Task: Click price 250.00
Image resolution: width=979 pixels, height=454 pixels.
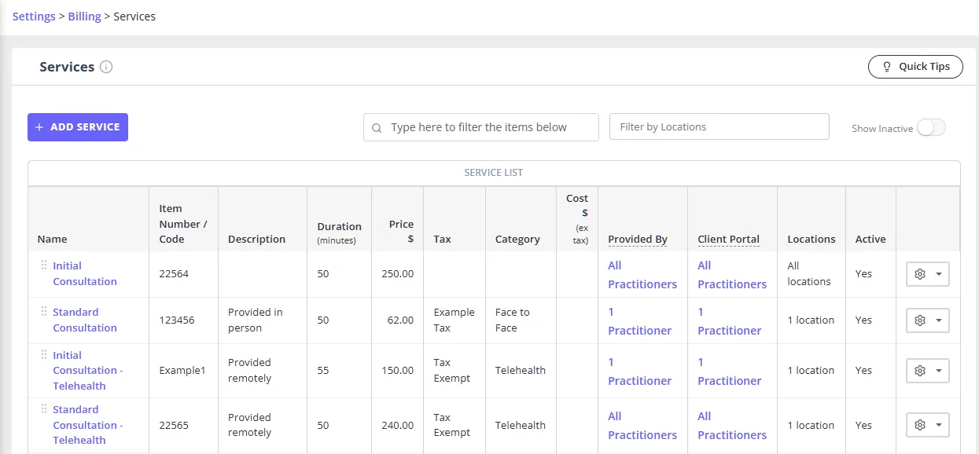Action: 398,274
